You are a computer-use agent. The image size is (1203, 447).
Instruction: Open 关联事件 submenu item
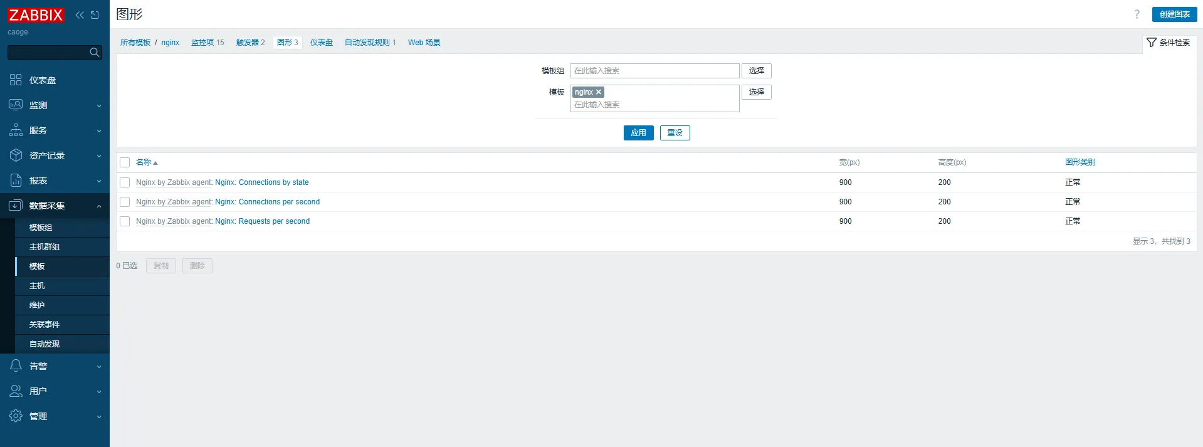63,325
